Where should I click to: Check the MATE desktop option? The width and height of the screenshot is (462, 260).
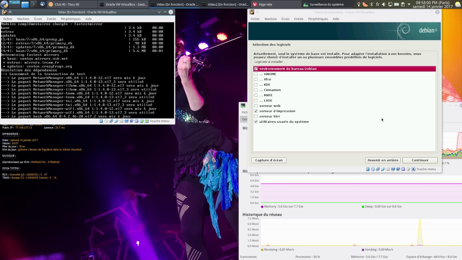(x=256, y=95)
